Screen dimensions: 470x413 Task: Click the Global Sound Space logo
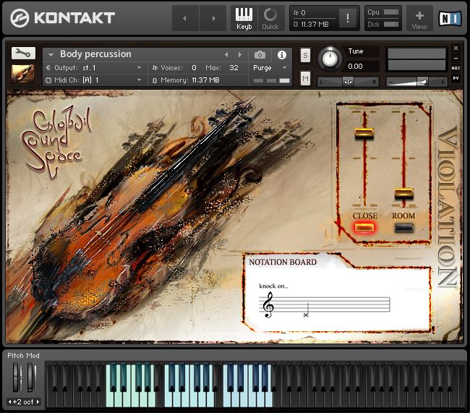click(56, 142)
